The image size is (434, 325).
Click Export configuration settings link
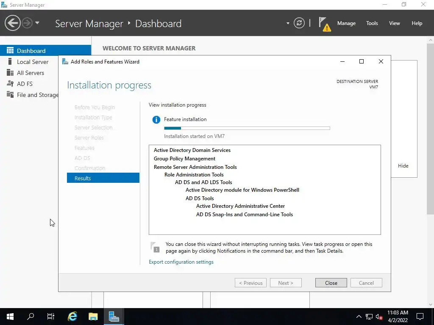click(181, 262)
